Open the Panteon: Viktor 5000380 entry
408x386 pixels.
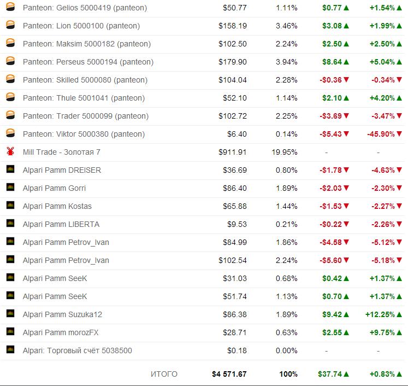pyautogui.click(x=84, y=134)
